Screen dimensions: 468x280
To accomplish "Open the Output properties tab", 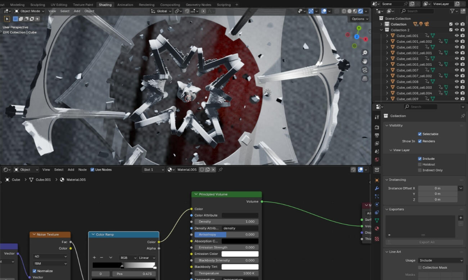I will 377,135.
